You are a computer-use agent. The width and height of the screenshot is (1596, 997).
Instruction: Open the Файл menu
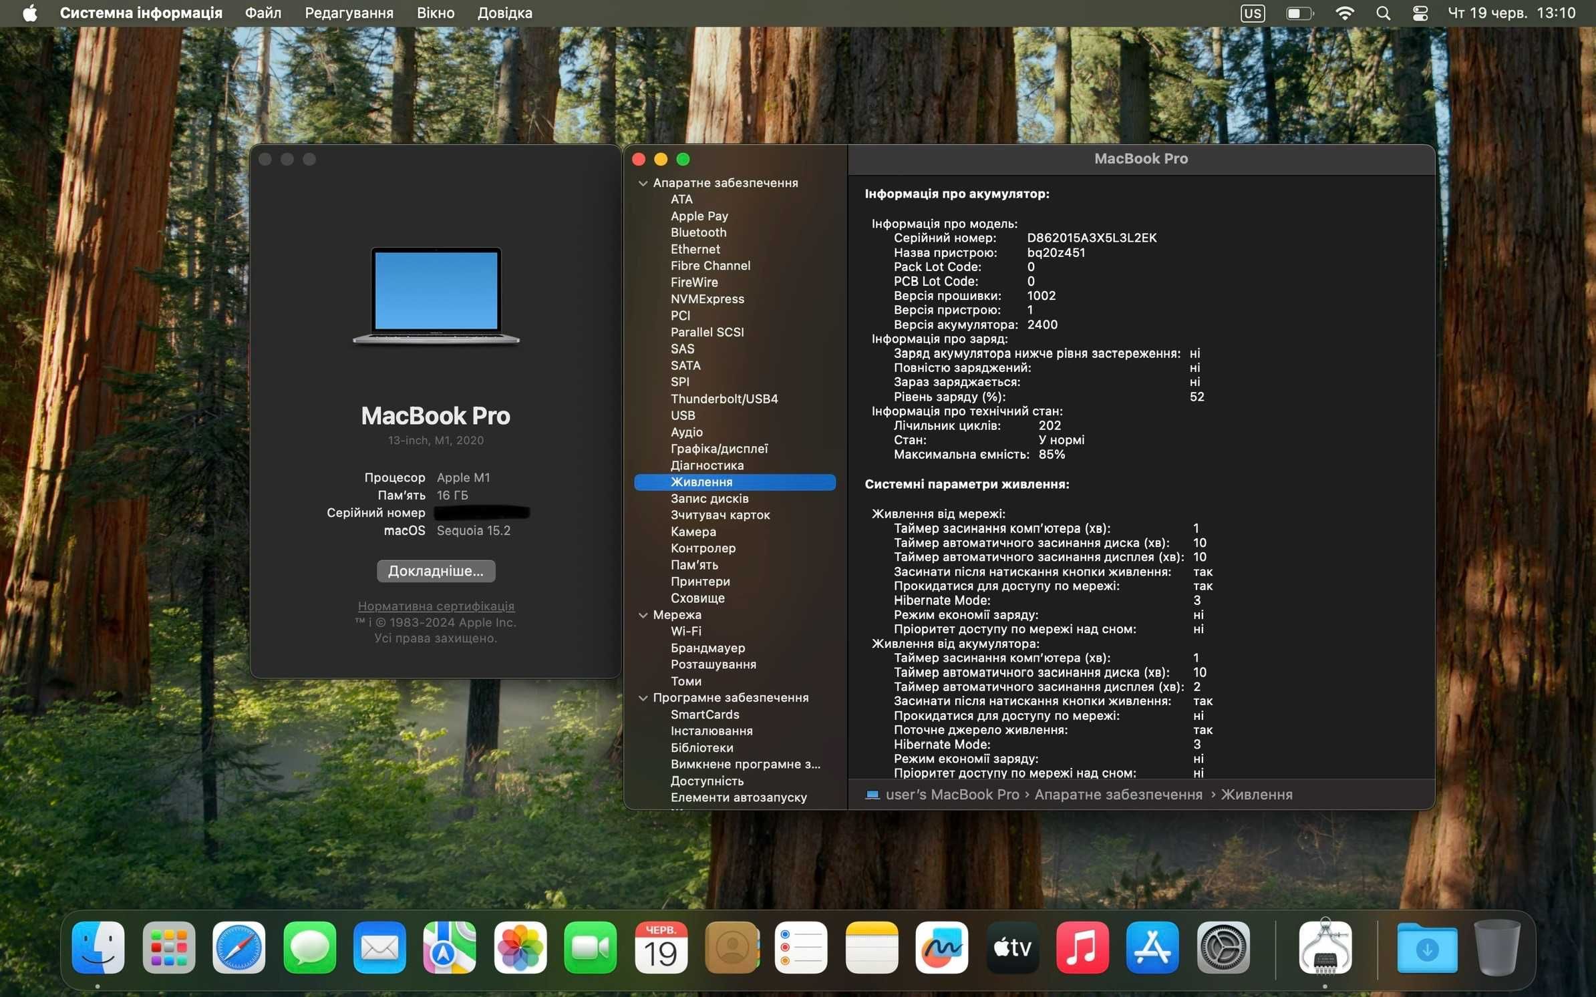[x=263, y=13]
